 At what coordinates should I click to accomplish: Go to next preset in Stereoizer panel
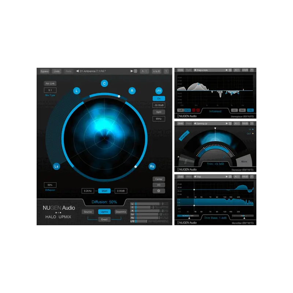point(227,123)
